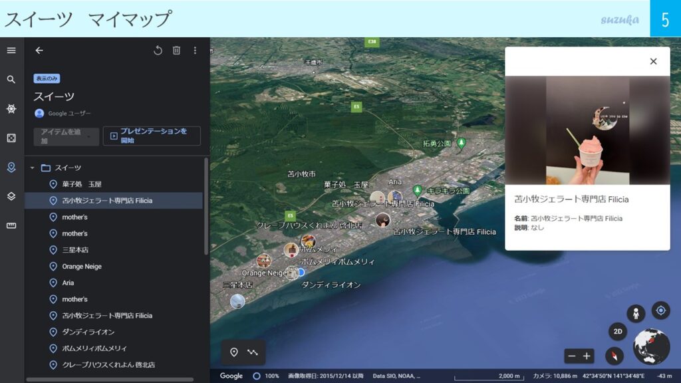Open Street View pegman
681x383 pixels.
[x=636, y=314]
